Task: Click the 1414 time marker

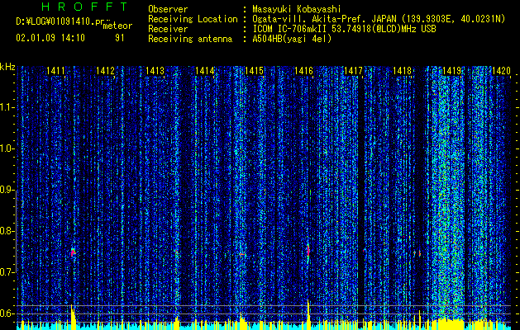Action: pos(205,70)
